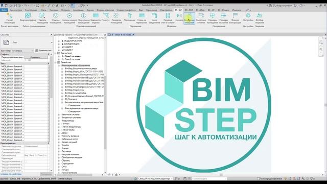The height and width of the screenshot is (184, 327).
Task: Expand the Окна family node
Action: click(59, 167)
